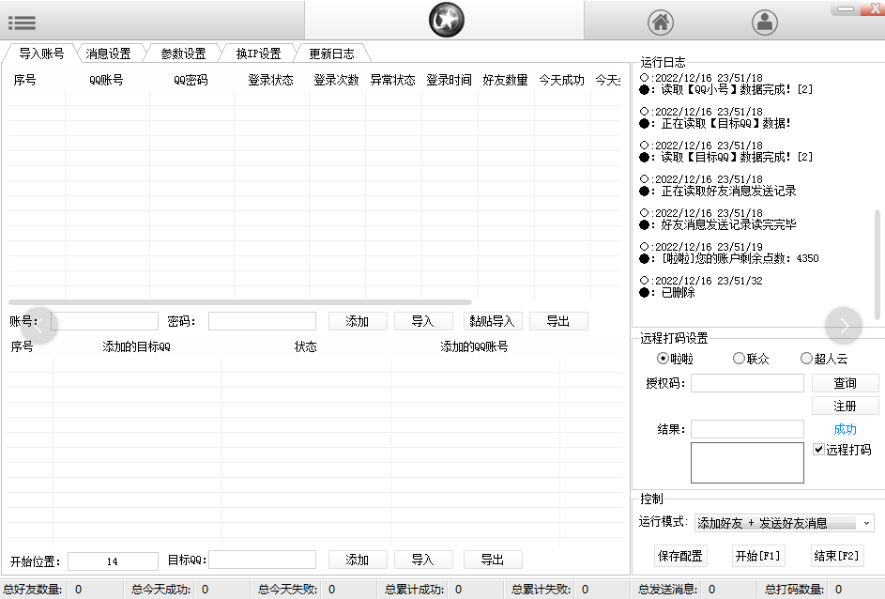
Task: Click the left arrow carousel button
Action: pyautogui.click(x=39, y=326)
